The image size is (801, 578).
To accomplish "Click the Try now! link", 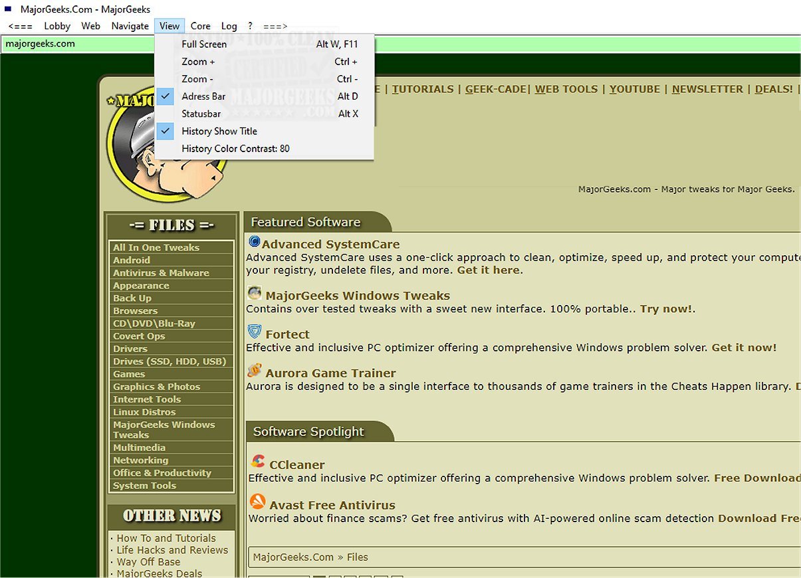I will [666, 309].
